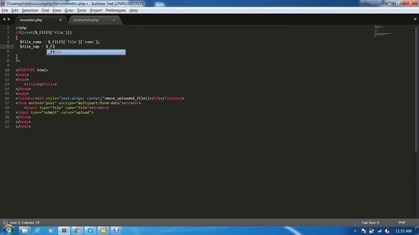Open the File menu
Screen dimensions: 419x235
click(x=5, y=10)
